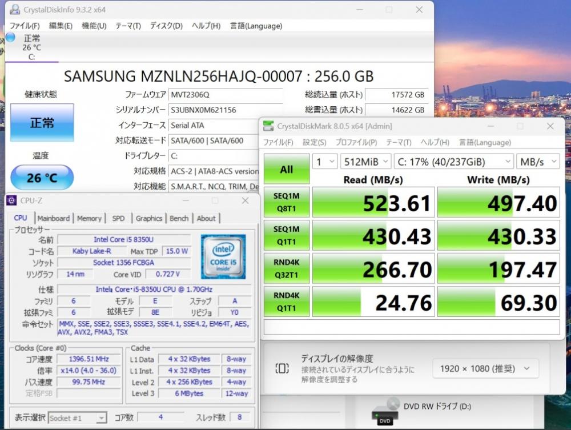Image resolution: width=571 pixels, height=430 pixels.
Task: Open 言語(Language) menu in CrystalDiskInfo
Action: point(256,26)
